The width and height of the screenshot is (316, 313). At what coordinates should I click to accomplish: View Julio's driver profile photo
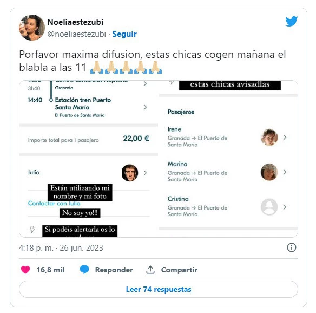click(130, 173)
